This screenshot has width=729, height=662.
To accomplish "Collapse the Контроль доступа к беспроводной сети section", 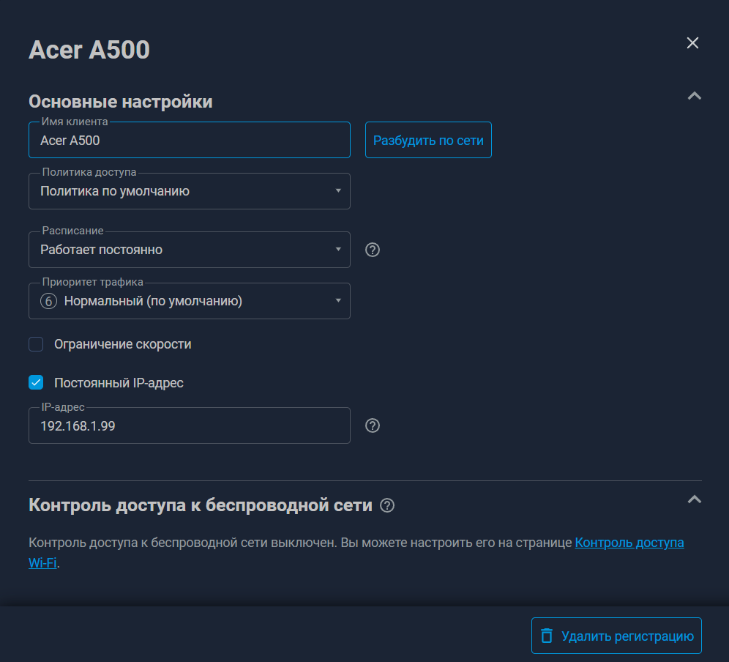I will [694, 499].
